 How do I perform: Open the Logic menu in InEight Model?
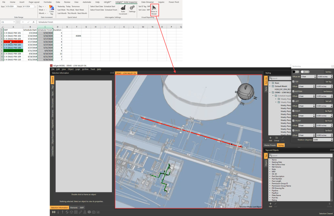(78, 69)
